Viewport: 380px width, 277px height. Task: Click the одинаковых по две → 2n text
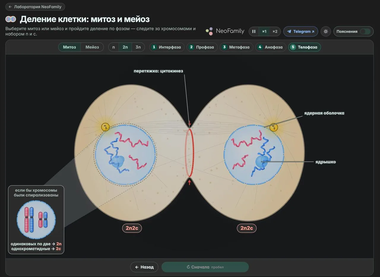pyautogui.click(x=36, y=244)
